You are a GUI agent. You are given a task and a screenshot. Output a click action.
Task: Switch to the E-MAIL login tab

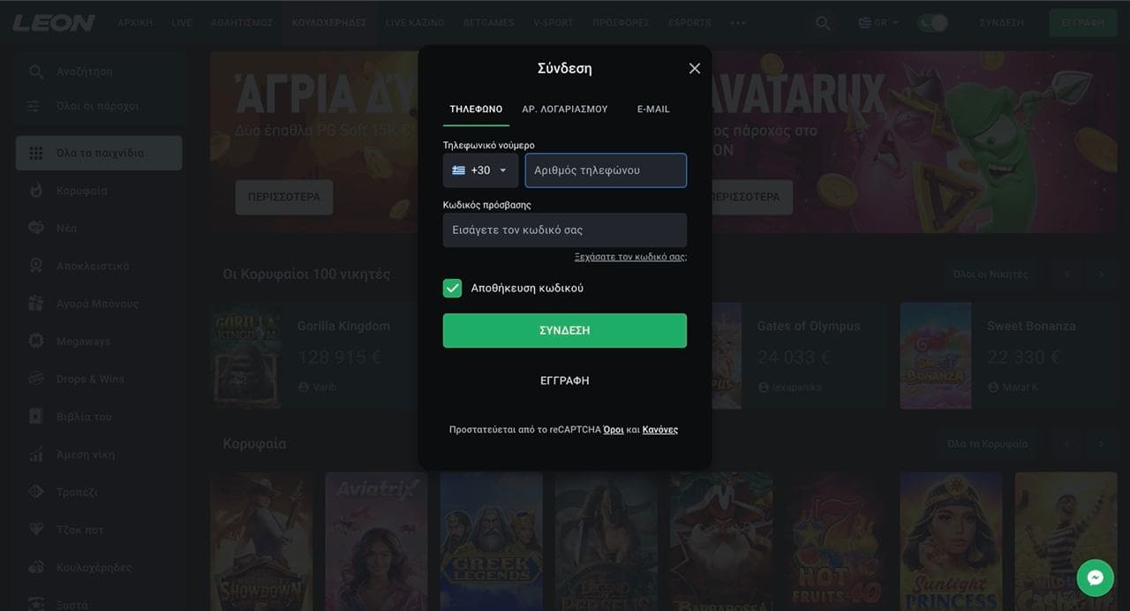pyautogui.click(x=653, y=109)
